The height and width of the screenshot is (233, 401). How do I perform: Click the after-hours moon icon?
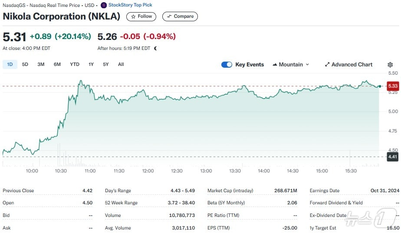pyautogui.click(x=155, y=48)
